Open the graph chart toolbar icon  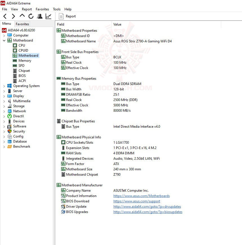[x=48, y=16]
